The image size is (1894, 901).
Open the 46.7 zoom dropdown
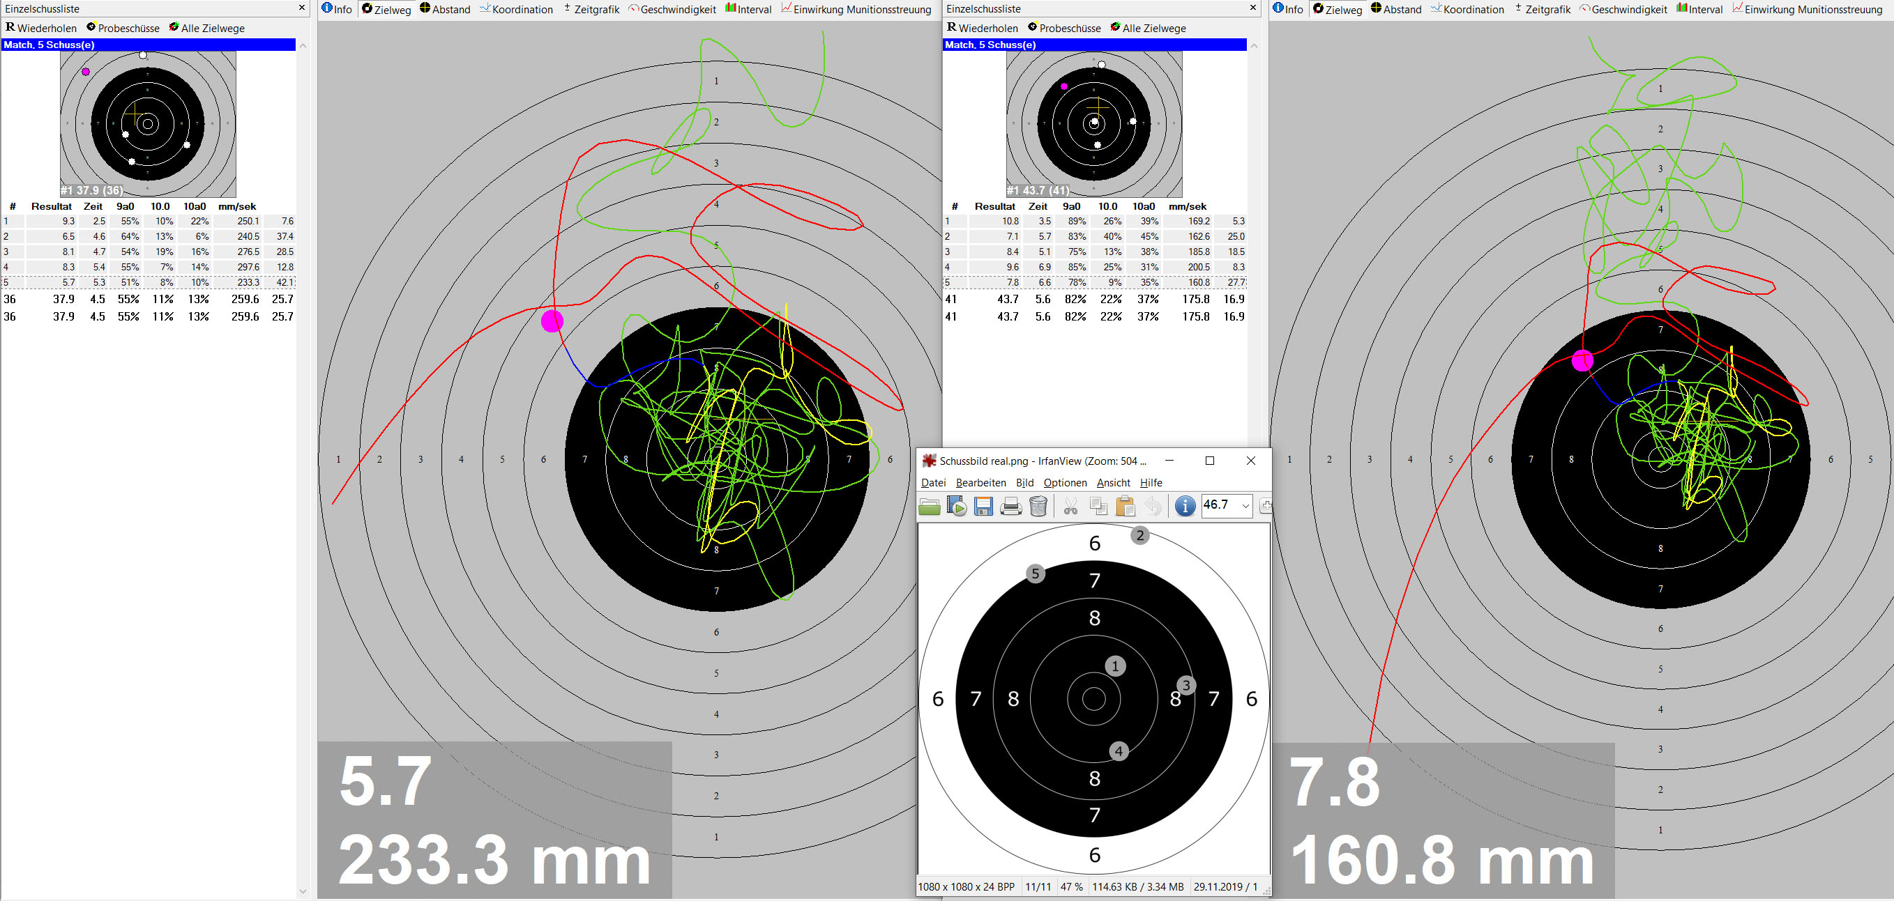pyautogui.click(x=1245, y=506)
